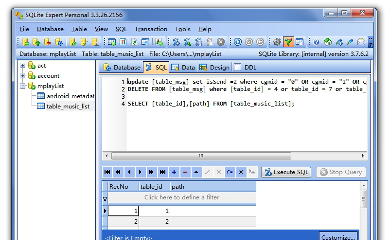
Task: Click the path column header
Action: click(213, 186)
